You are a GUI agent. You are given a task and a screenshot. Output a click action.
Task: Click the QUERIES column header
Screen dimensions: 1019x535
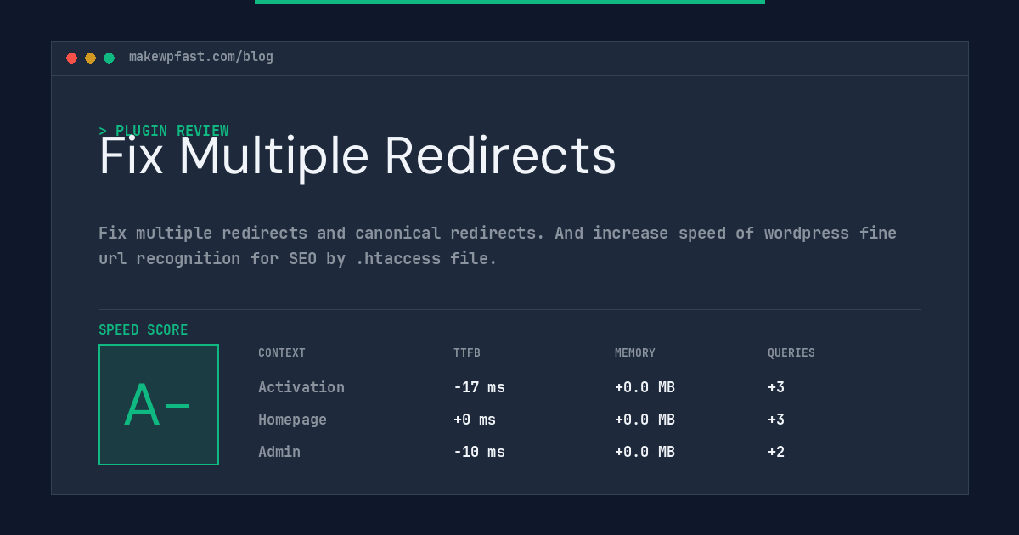(x=791, y=353)
